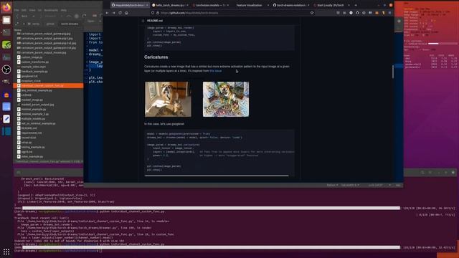
Task: Open the NVIDIA settings dock icon
Action: (6, 44)
